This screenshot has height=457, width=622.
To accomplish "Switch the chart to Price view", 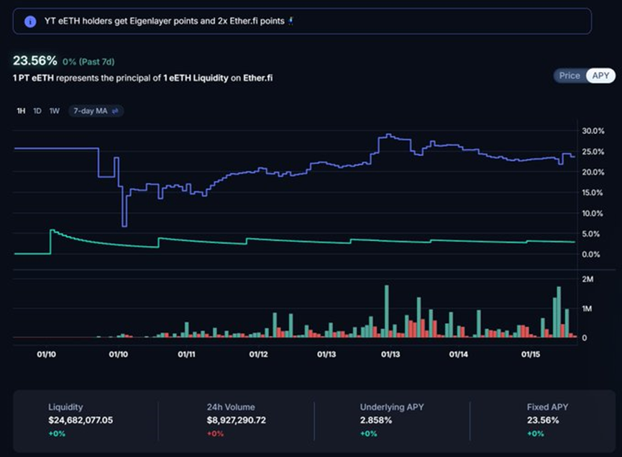I will [570, 76].
